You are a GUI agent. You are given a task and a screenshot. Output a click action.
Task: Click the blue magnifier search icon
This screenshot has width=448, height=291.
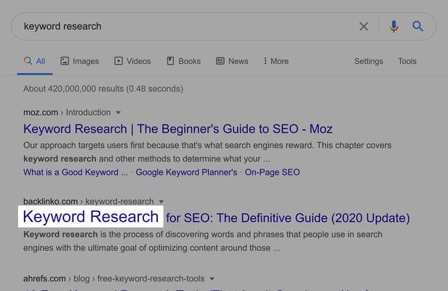[418, 27]
